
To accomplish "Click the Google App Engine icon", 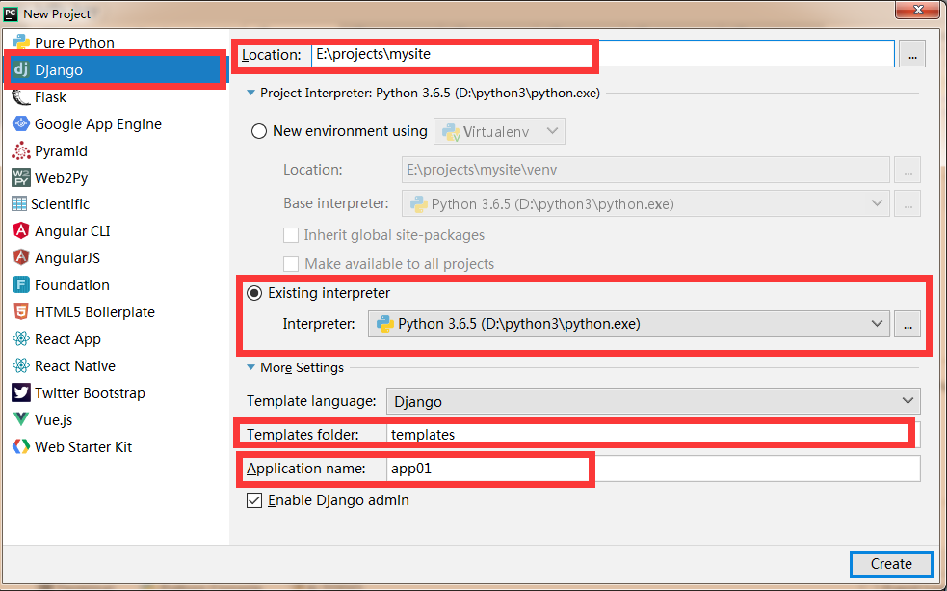I will pyautogui.click(x=21, y=123).
